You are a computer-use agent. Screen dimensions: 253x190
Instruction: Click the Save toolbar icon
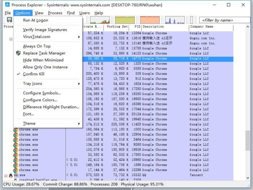(9, 20)
